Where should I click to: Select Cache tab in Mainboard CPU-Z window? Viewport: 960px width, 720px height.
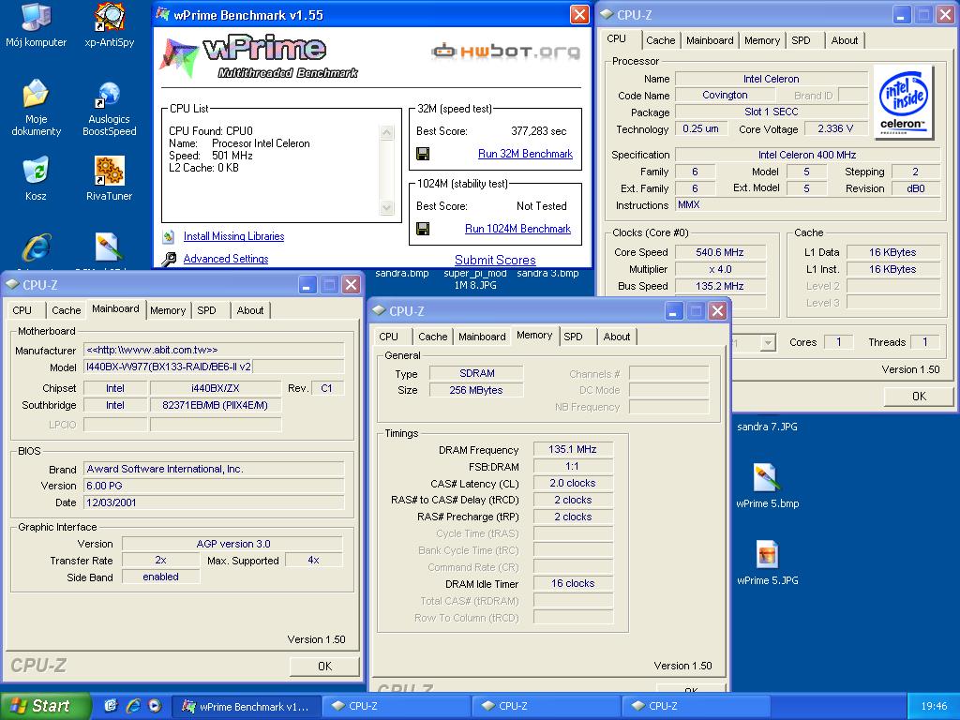click(67, 310)
